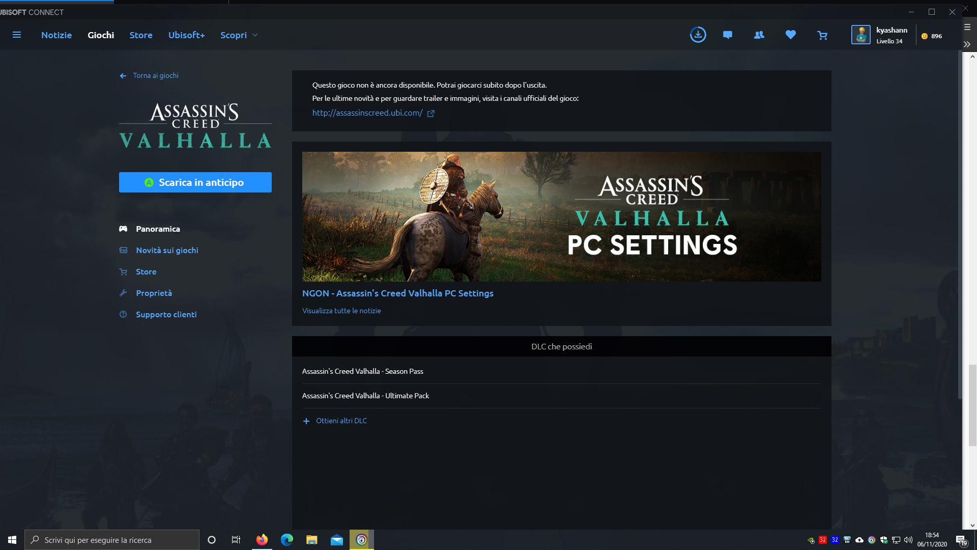The height and width of the screenshot is (550, 977).
Task: Click the cloud upload tray icon
Action: (859, 540)
